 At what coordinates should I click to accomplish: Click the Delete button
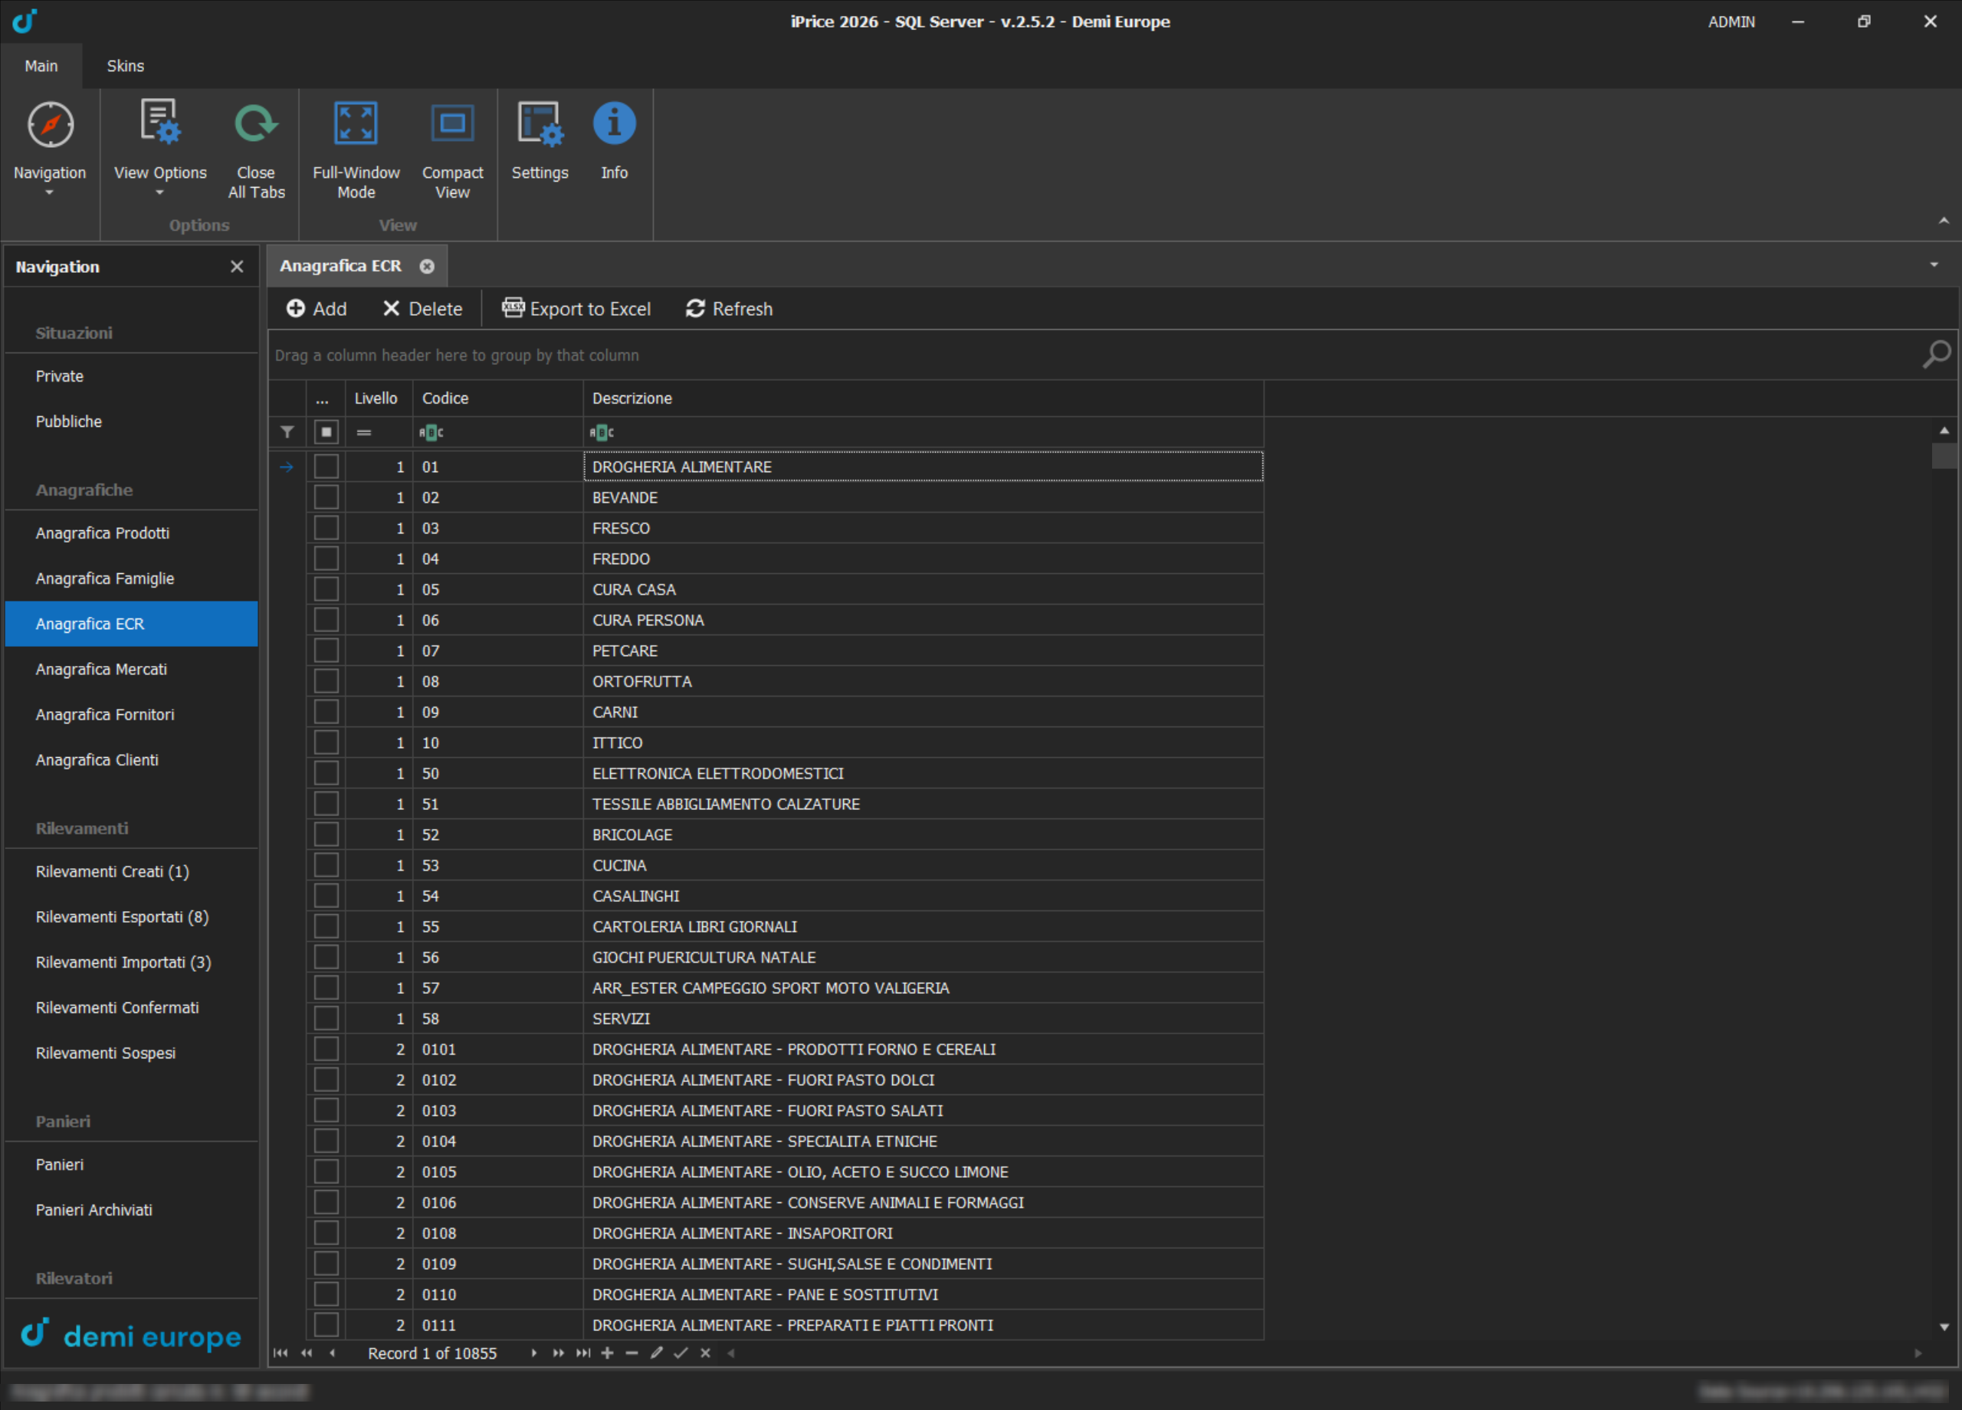423,309
